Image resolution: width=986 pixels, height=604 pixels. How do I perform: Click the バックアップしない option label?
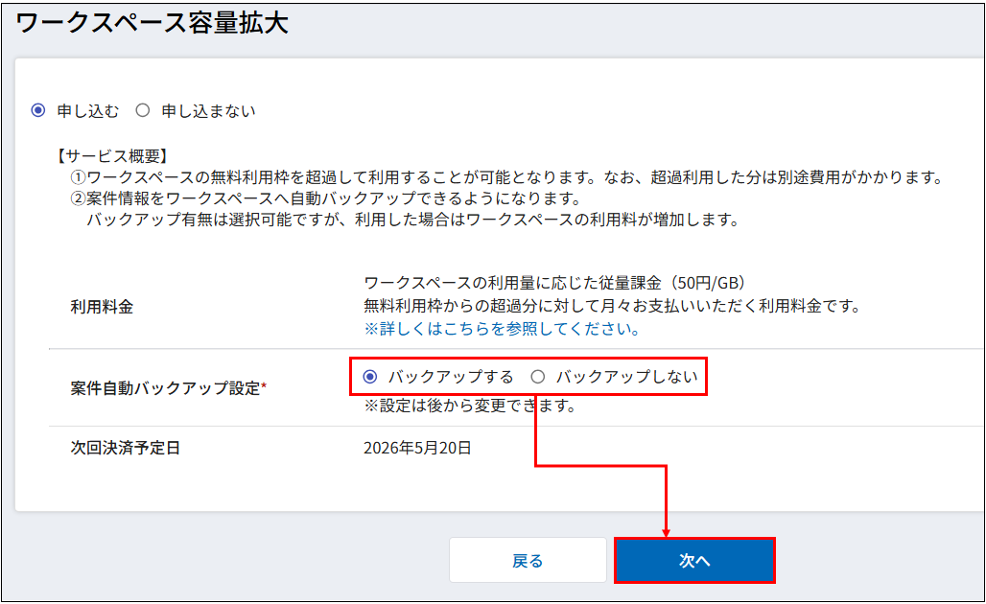(626, 377)
